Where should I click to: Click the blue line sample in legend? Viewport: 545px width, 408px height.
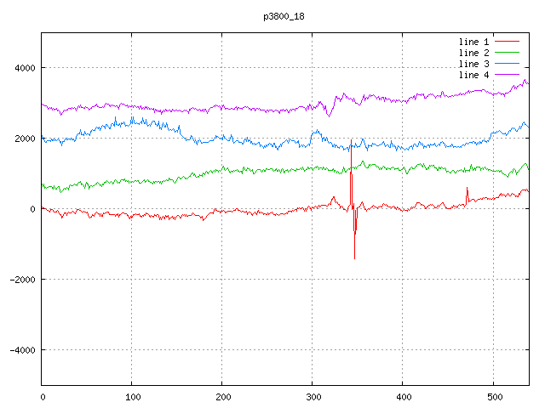point(508,64)
